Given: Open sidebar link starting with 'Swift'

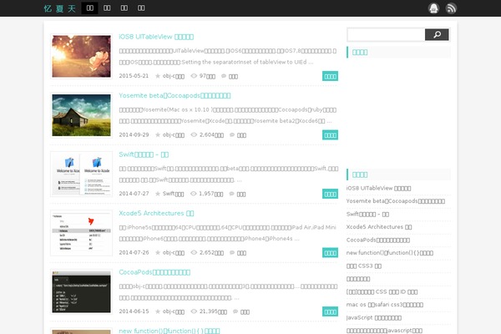Looking at the screenshot, I should coord(367,214).
